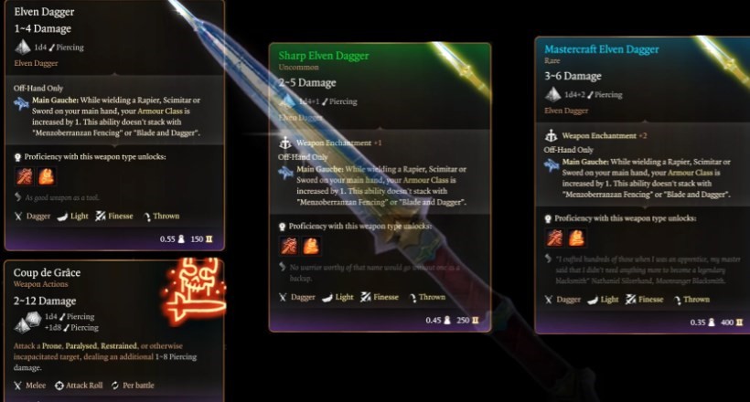Click the Attack Roll tag in Coup de Grâce
750x402 pixels.
tap(79, 386)
